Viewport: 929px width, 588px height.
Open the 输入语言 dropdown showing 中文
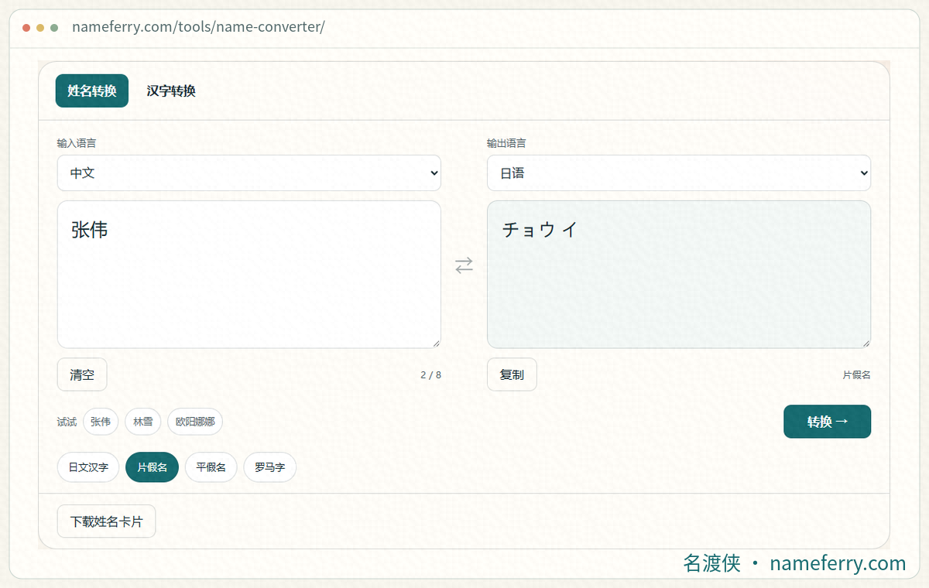pyautogui.click(x=249, y=173)
